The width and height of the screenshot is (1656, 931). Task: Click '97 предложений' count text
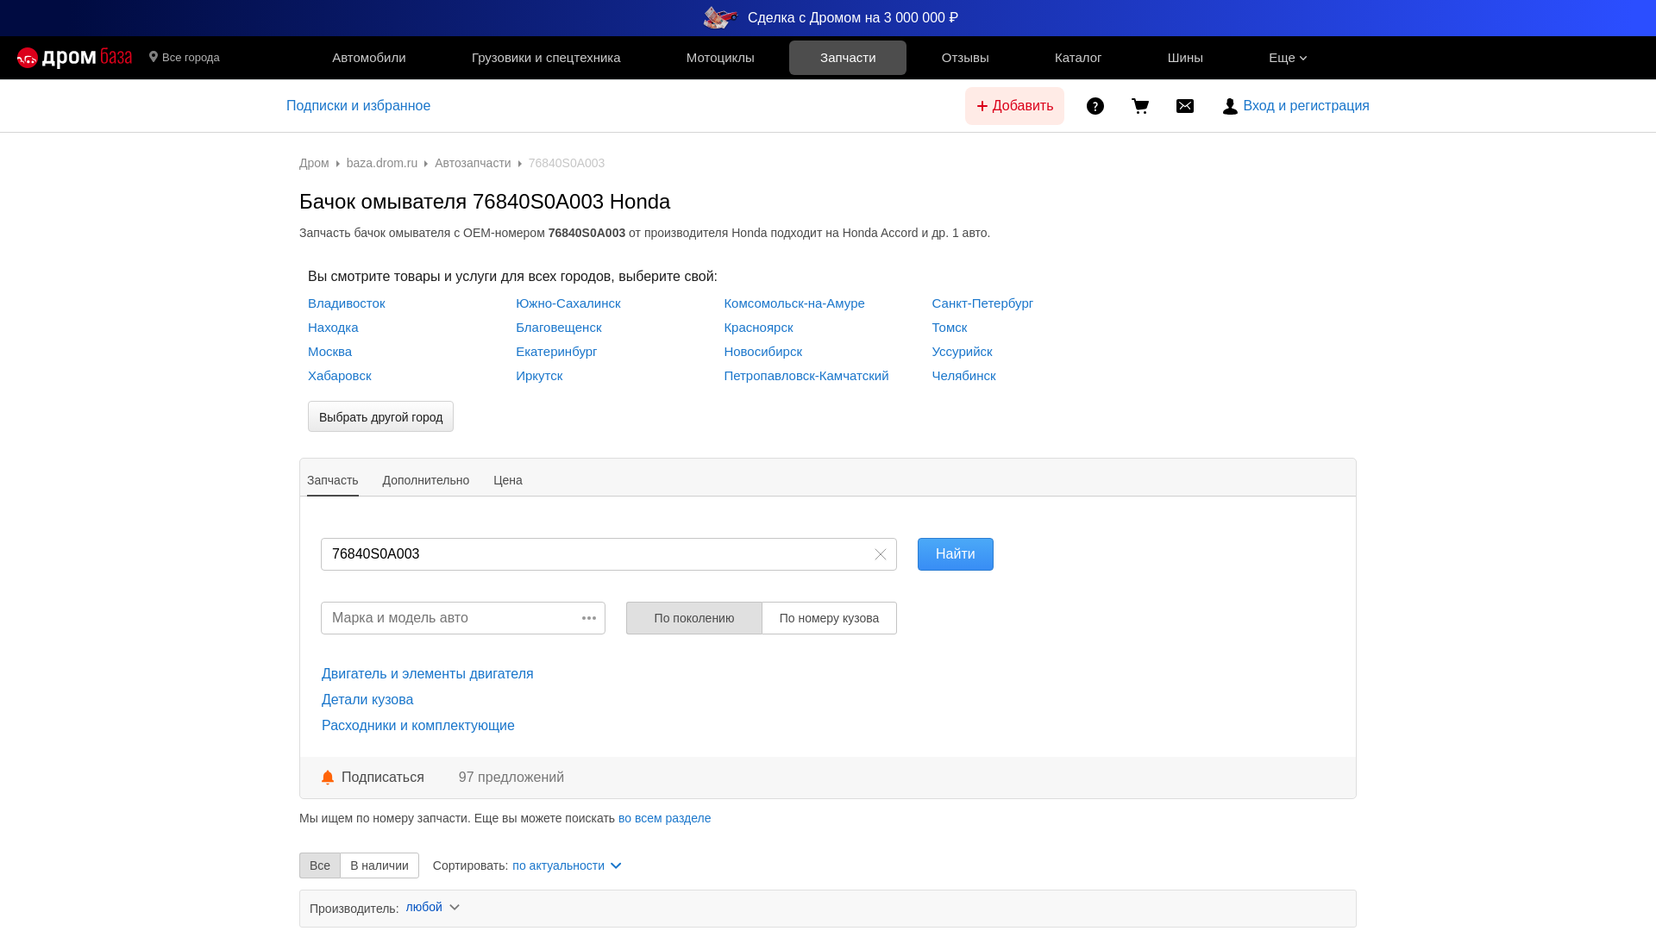511,778
